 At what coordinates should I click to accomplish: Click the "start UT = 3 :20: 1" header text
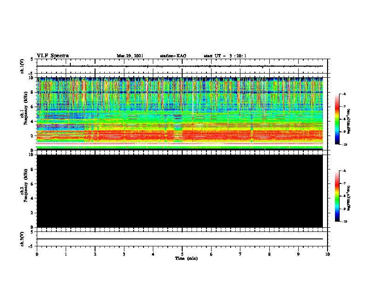click(x=225, y=56)
